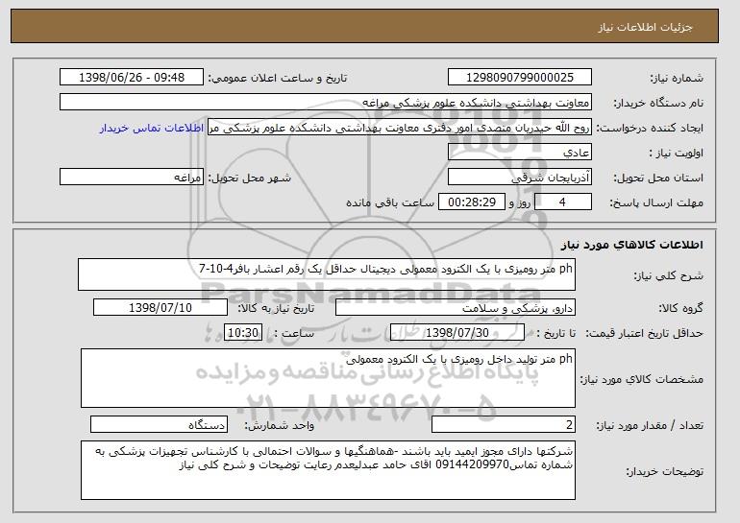
Task: Click the مشخصات کالای مورد نیاز label
Action: [641, 379]
